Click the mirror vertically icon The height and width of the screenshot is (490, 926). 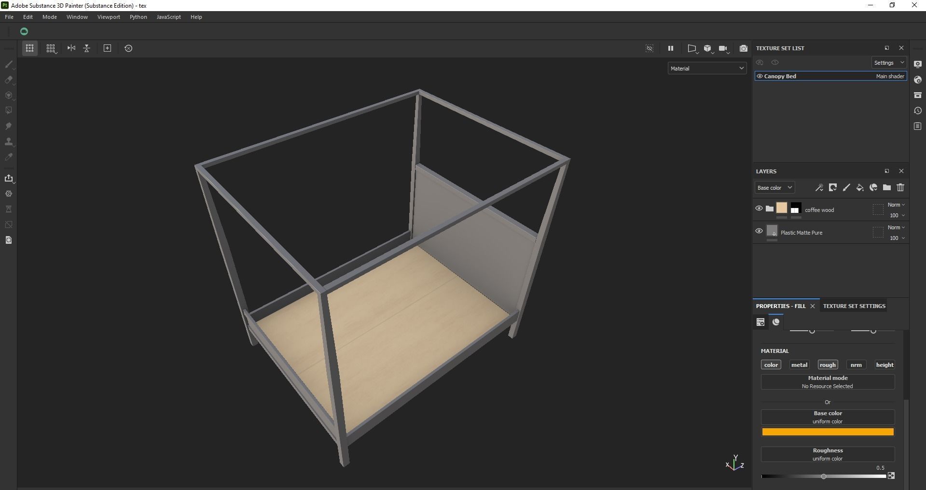(87, 48)
